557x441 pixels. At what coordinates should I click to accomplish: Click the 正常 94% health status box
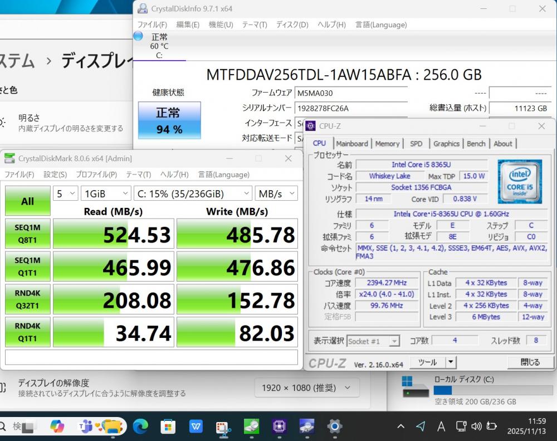[169, 120]
